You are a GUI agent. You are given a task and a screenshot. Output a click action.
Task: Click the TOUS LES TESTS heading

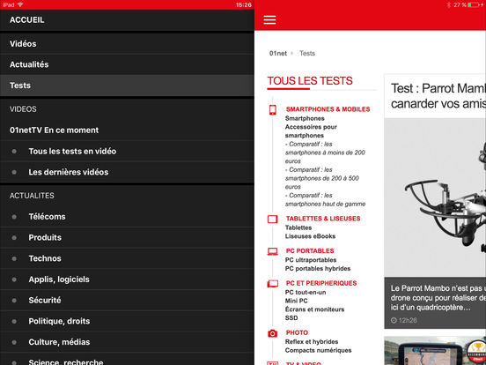coord(310,81)
